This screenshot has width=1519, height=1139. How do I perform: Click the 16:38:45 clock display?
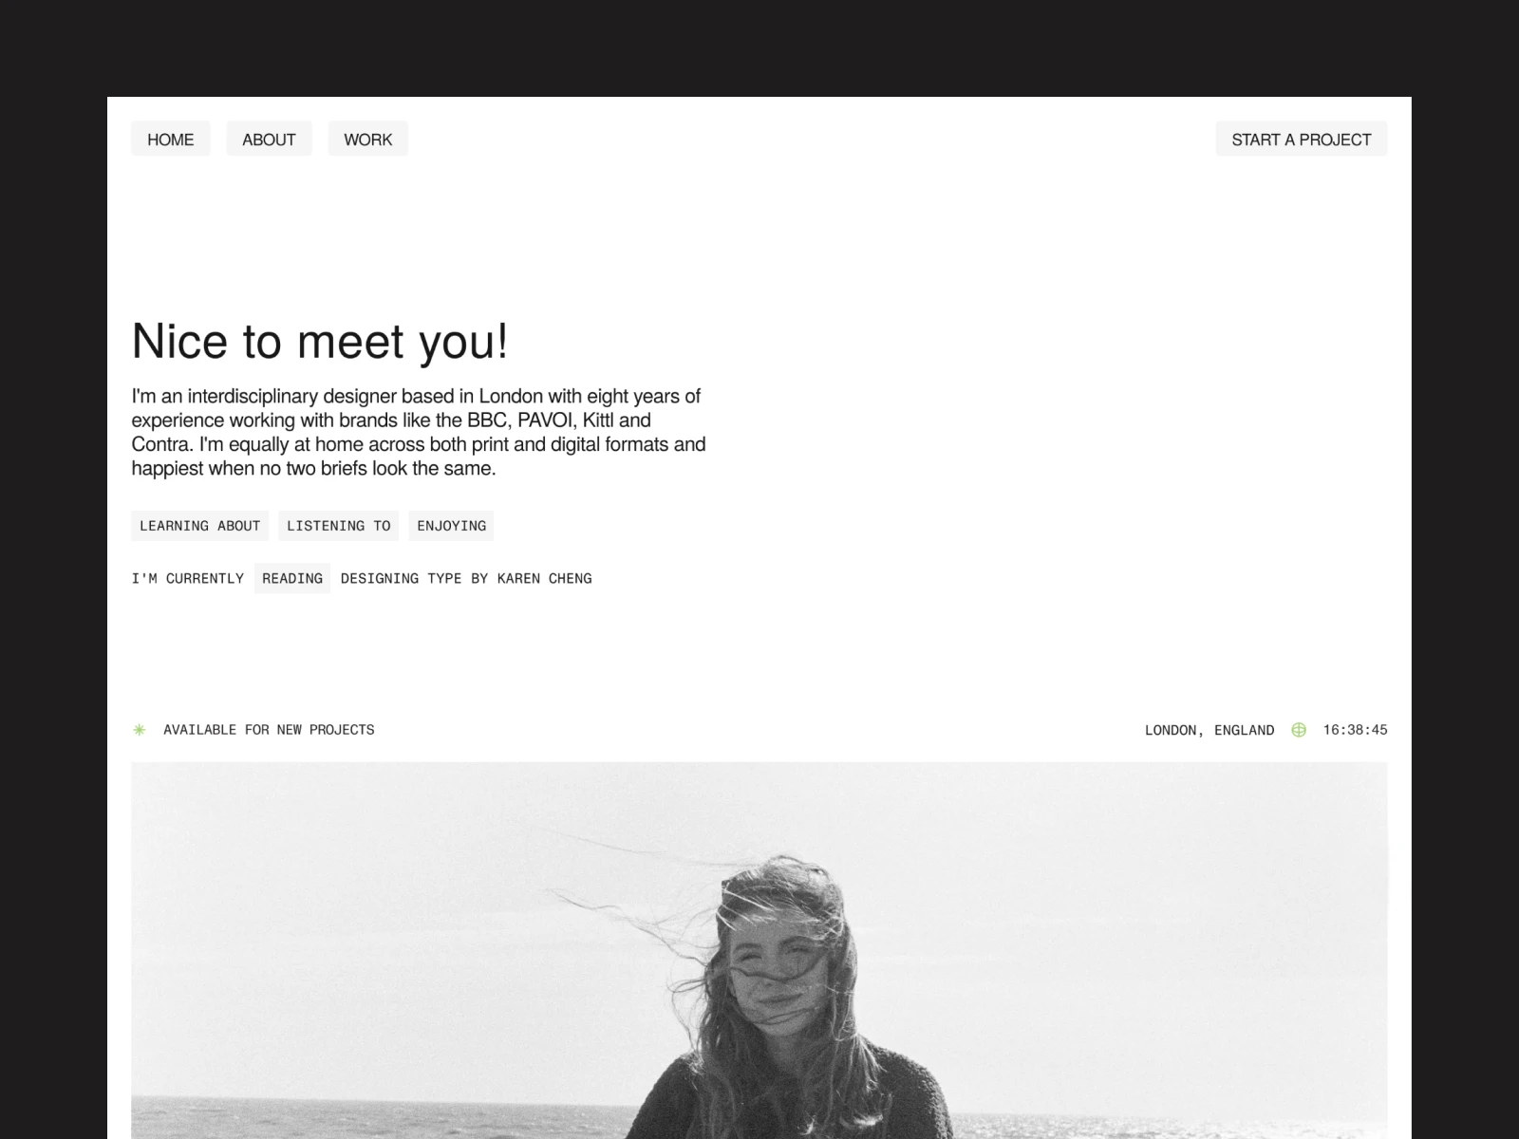coord(1355,730)
